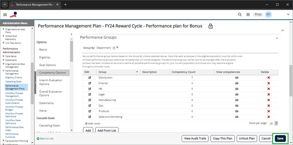The width and height of the screenshot is (293, 145).
Task: Select the Eligibility option
Action: click(x=45, y=57)
